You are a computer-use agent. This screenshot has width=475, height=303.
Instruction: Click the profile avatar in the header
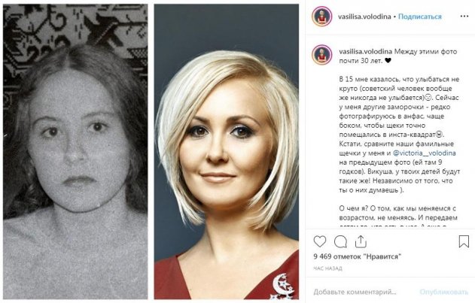(x=322, y=17)
